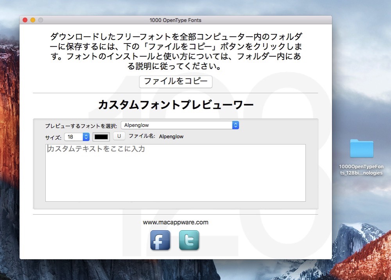
Task: Click the カスタムフォントプレビューワー heading
Action: [176, 105]
